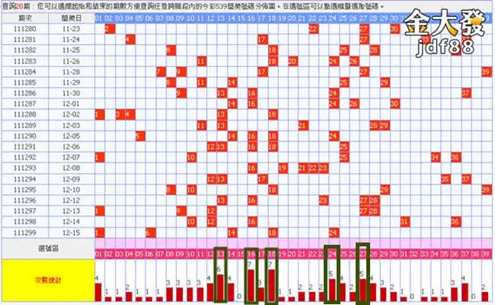This screenshot has width=495, height=305.
Task: Click number 13 in the pink 選號區 row
Action: pos(221,254)
